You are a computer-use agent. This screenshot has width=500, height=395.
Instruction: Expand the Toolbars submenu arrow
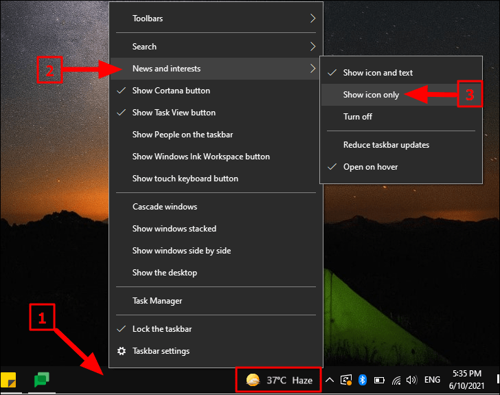(x=312, y=19)
